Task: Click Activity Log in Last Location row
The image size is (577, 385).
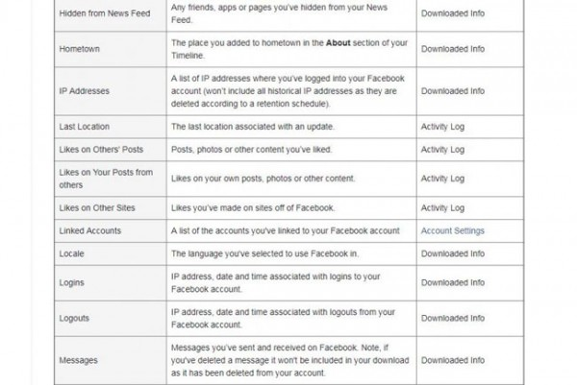Action: pos(442,127)
